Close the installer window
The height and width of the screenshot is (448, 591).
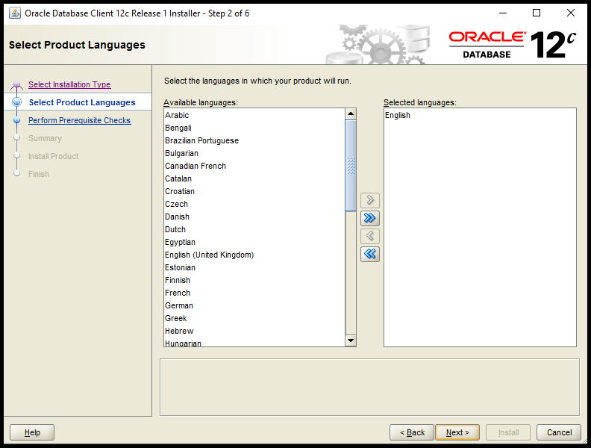pyautogui.click(x=571, y=13)
